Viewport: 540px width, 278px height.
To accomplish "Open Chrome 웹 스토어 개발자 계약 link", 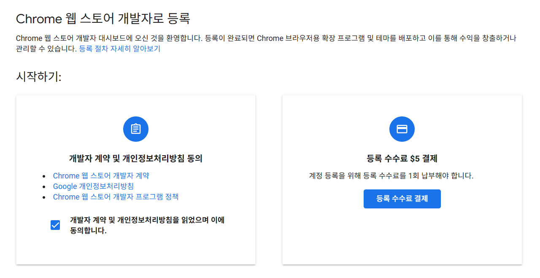I will 101,176.
